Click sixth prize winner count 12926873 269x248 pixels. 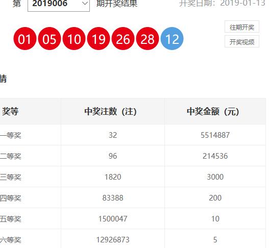coord(113,240)
